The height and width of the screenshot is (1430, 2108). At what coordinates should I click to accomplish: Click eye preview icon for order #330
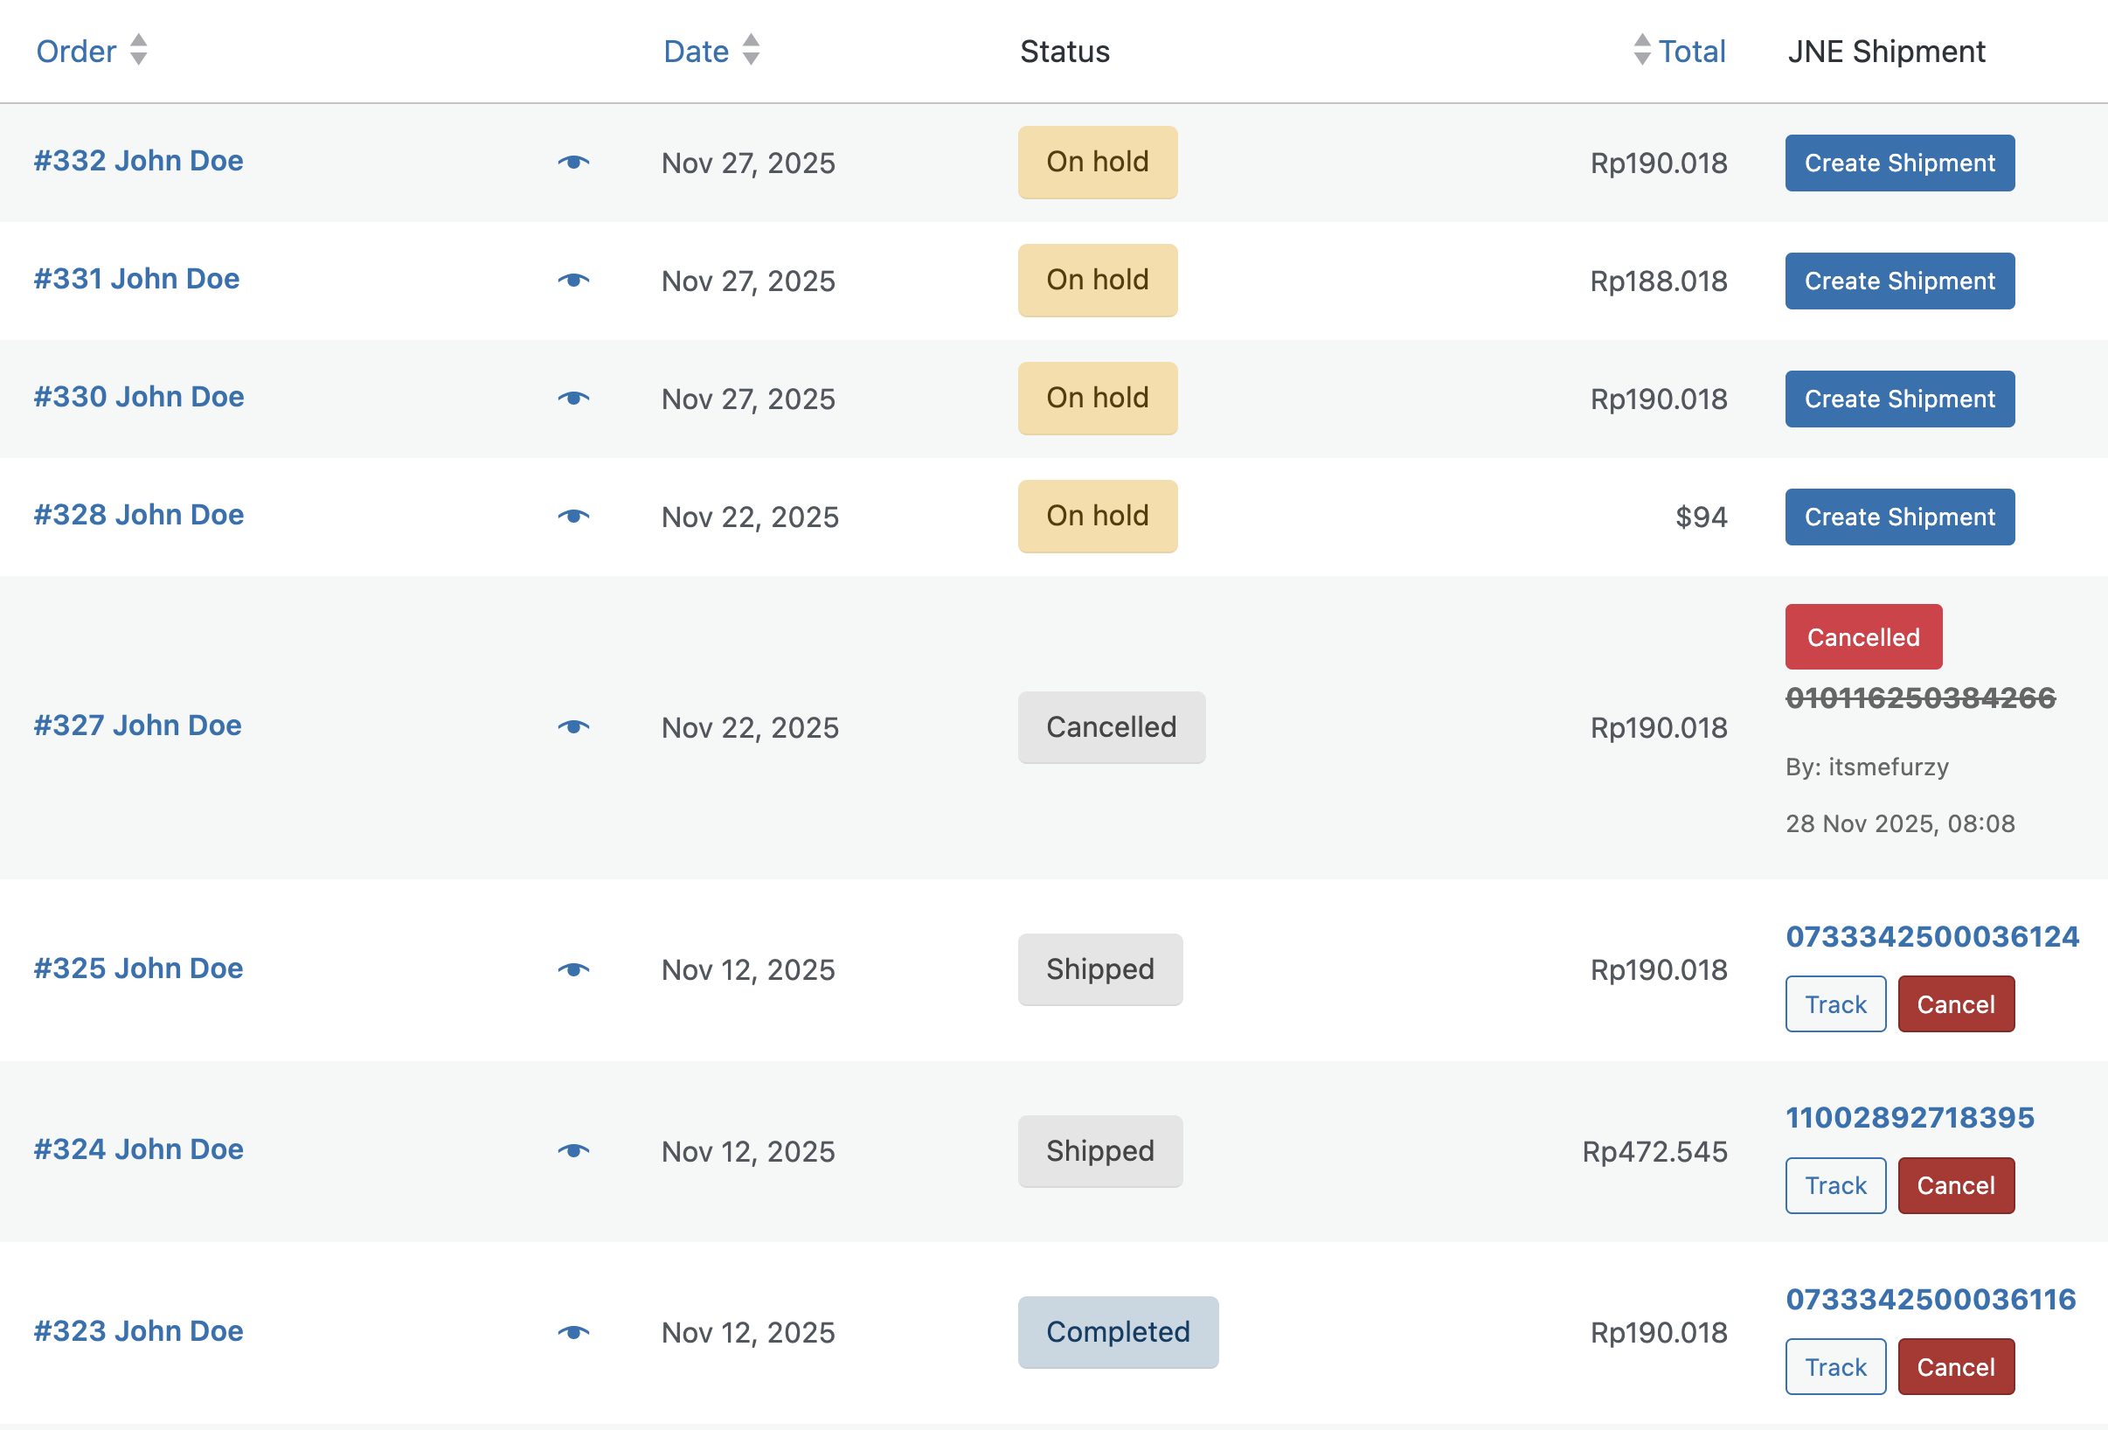pos(573,399)
